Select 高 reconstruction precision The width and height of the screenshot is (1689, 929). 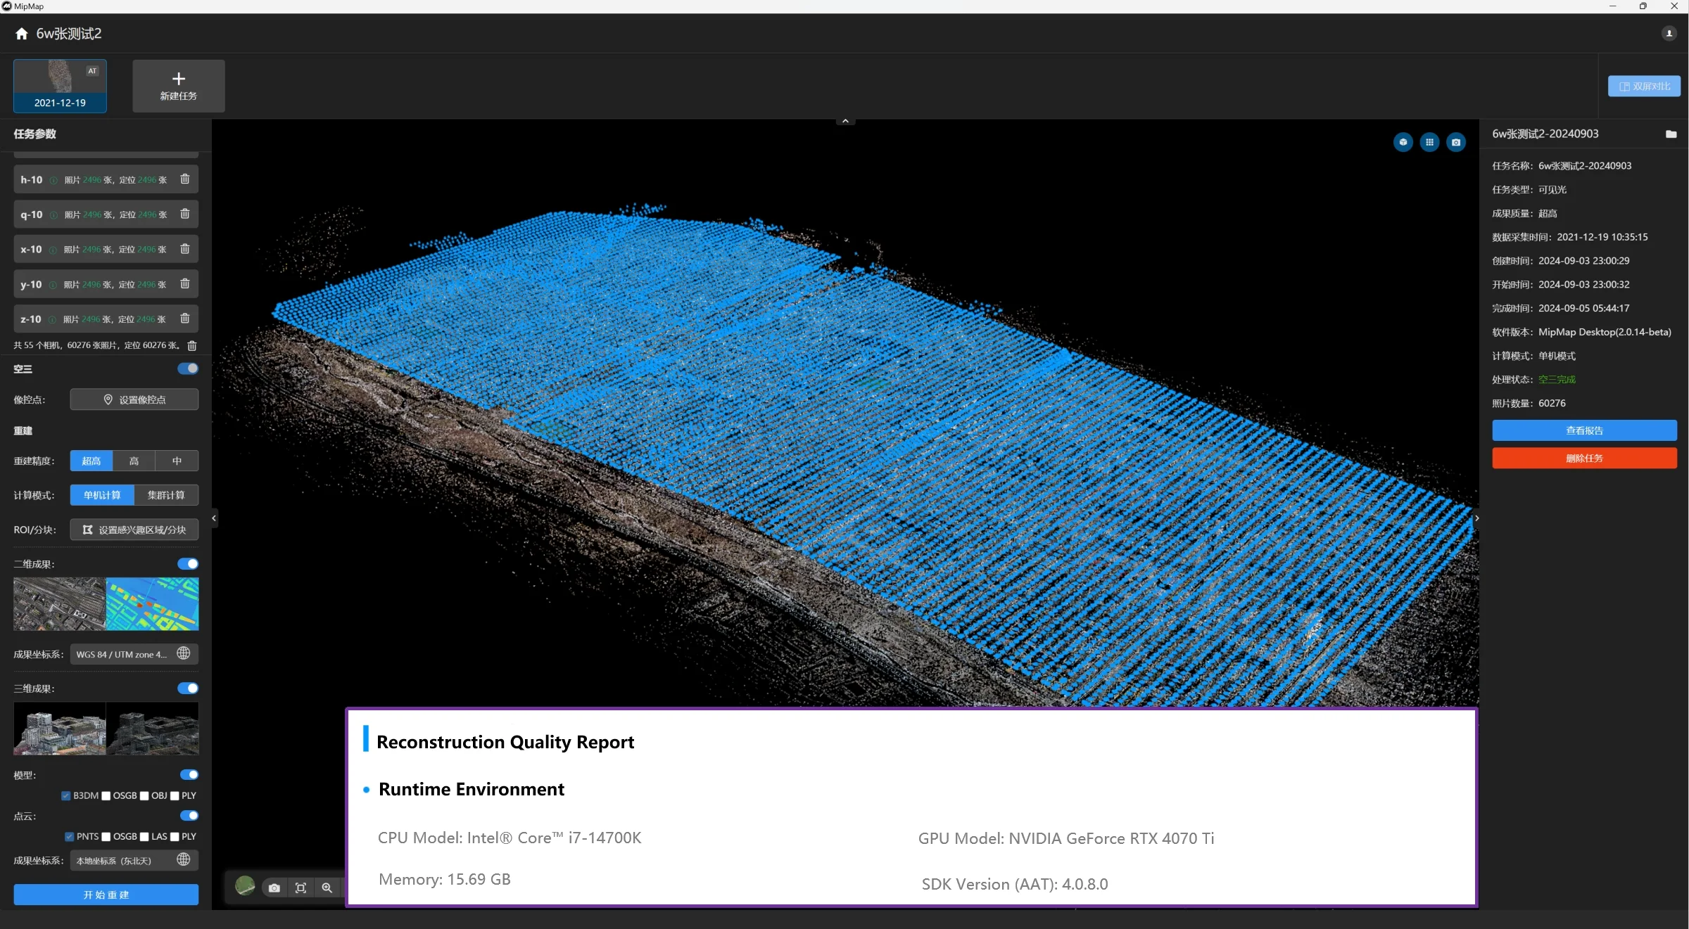134,461
